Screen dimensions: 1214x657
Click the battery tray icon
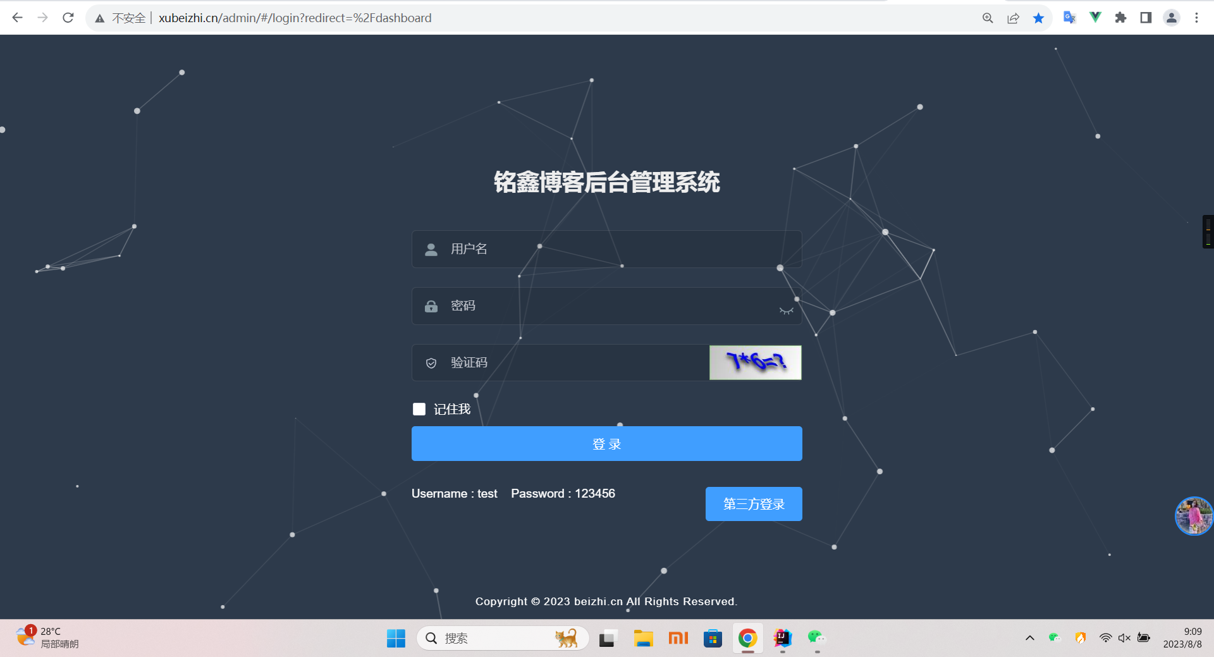tap(1144, 637)
